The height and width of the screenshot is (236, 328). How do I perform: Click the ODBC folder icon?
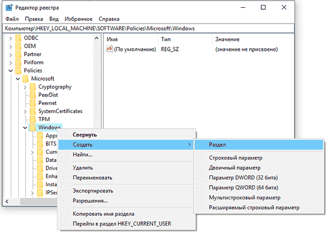click(x=19, y=38)
